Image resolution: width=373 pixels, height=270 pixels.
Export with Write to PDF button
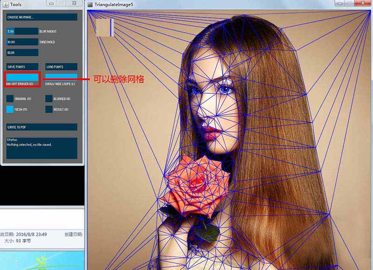[41, 127]
